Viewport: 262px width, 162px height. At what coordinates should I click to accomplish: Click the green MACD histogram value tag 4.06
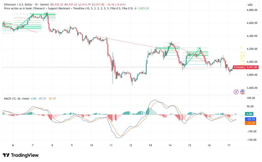coord(249,114)
